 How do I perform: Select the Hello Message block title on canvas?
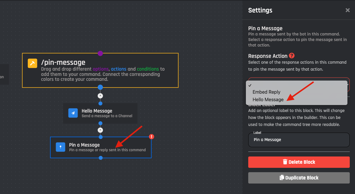coord(97,111)
